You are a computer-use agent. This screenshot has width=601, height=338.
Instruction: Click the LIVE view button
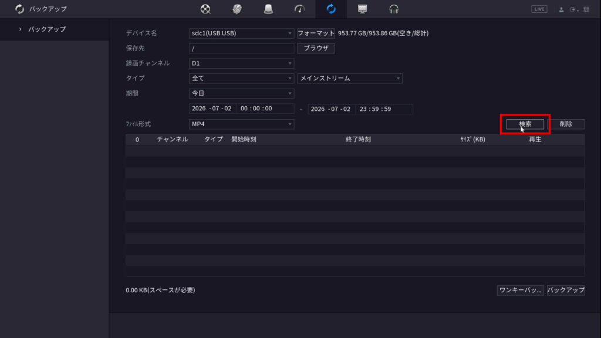(x=539, y=9)
